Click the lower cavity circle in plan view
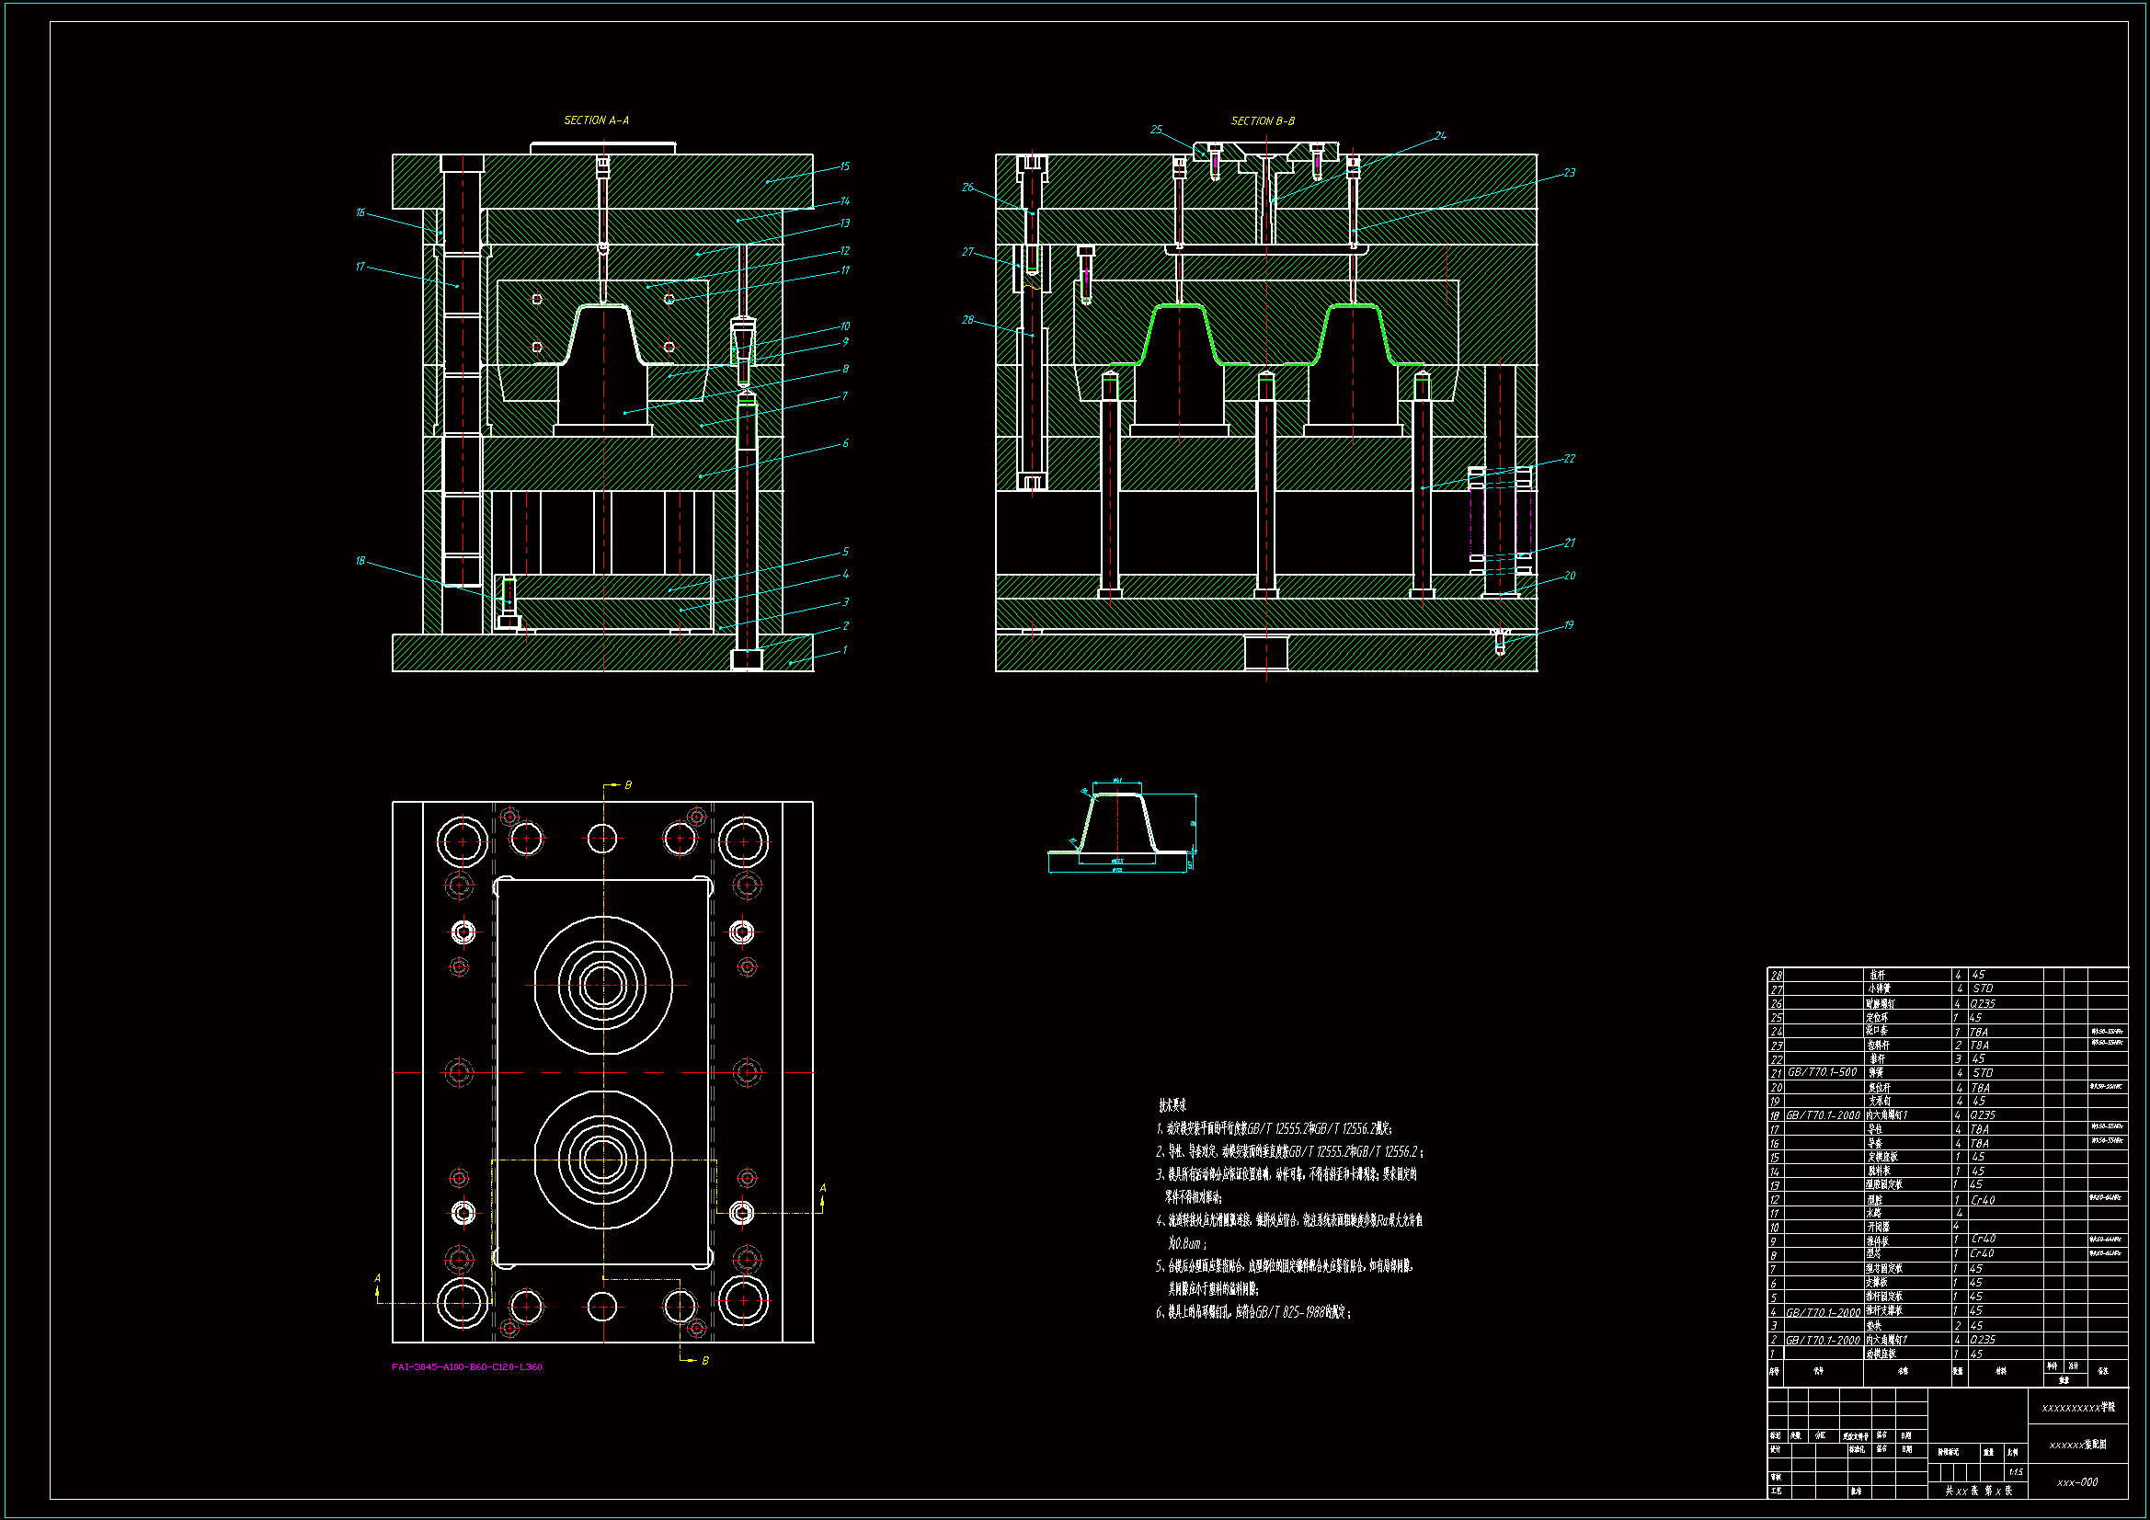 click(x=603, y=1161)
